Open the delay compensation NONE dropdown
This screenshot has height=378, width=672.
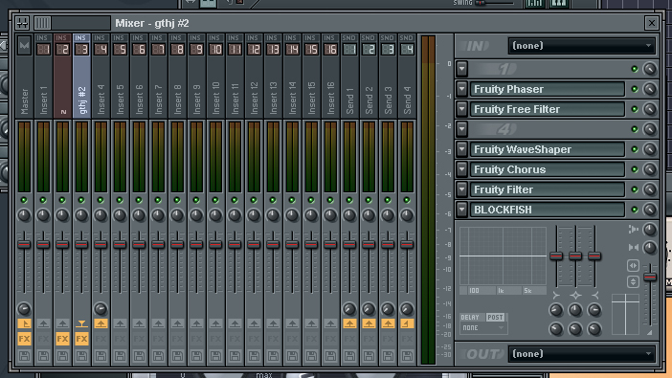pyautogui.click(x=483, y=328)
